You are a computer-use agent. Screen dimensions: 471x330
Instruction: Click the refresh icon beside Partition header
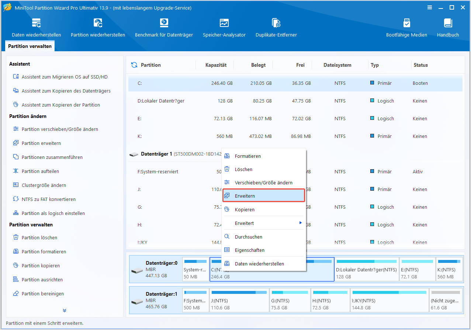[x=134, y=65]
